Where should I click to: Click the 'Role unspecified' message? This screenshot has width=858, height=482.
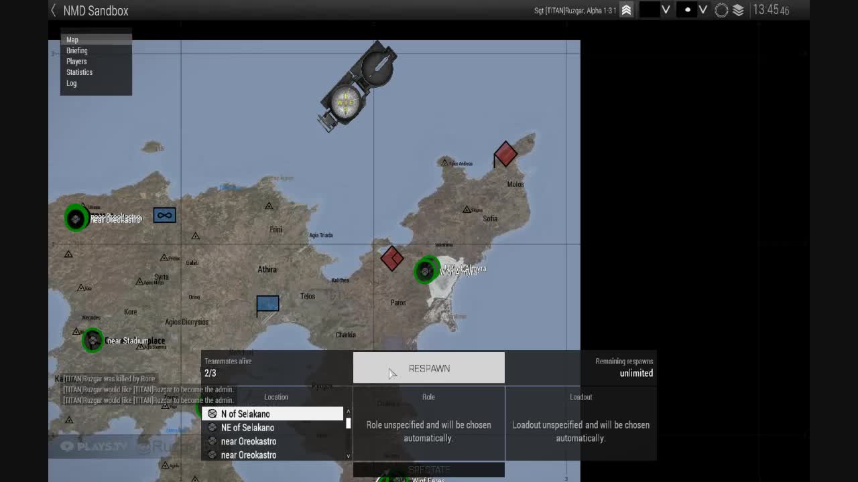click(428, 431)
